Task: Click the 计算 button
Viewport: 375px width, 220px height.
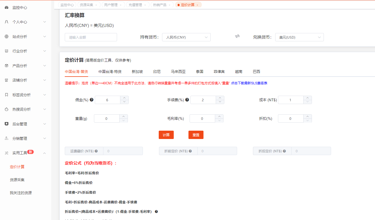Action: [x=166, y=135]
